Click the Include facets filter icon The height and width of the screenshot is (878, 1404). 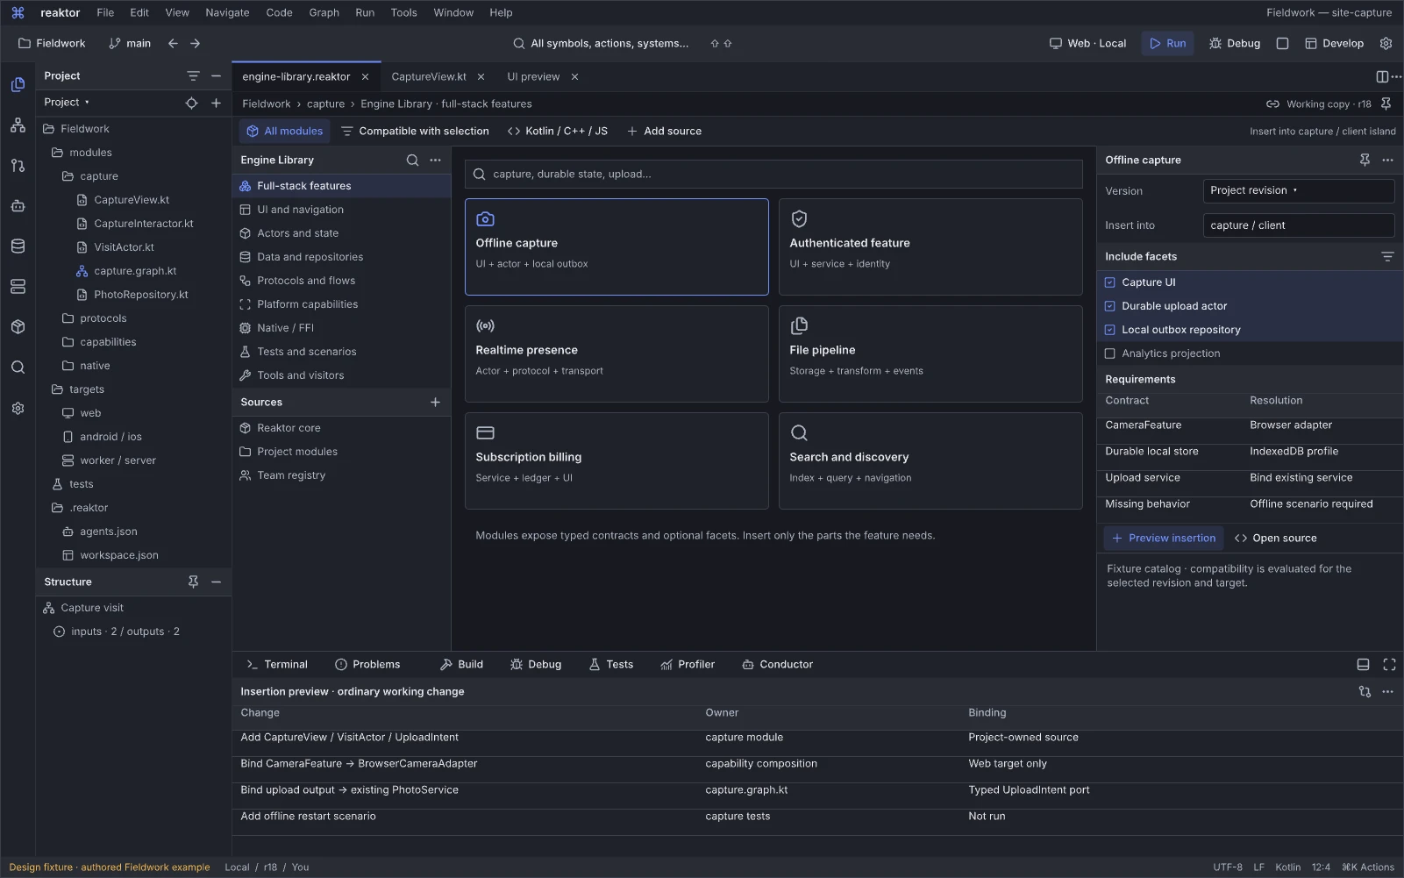tap(1387, 256)
